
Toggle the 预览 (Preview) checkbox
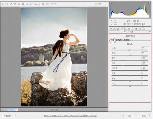[97, 4]
